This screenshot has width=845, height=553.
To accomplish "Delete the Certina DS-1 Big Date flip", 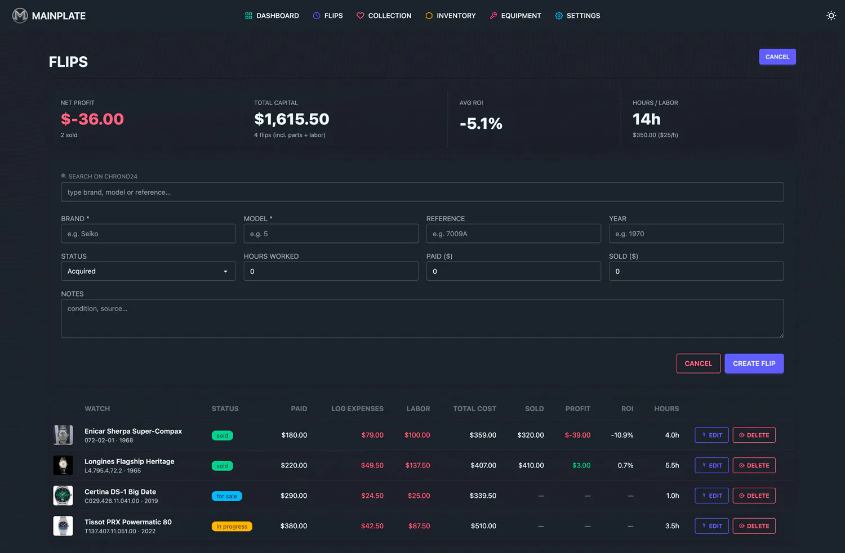I will click(x=754, y=496).
